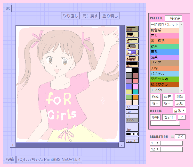Image resolution: width=193 pixels, height=167 pixels.
Task: Open the gradation dropdown showing 12
Action: (155, 149)
